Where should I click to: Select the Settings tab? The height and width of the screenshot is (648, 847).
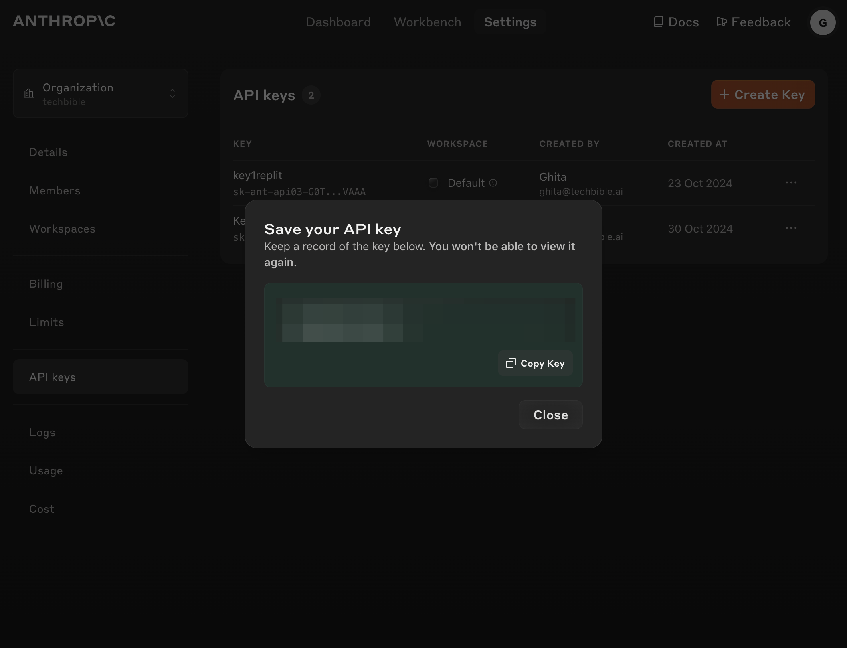click(510, 22)
